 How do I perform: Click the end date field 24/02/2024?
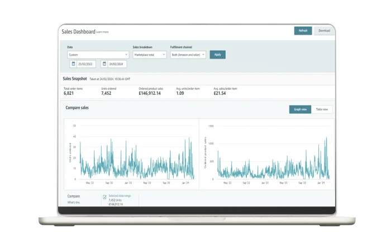[117, 64]
